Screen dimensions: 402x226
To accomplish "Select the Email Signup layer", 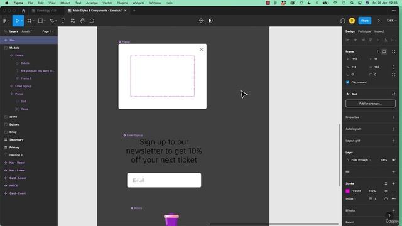I will 23,86.
